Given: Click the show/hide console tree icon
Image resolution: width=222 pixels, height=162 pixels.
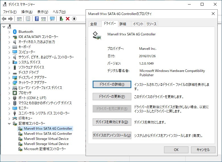Looking at the screenshot, I should (19, 19).
